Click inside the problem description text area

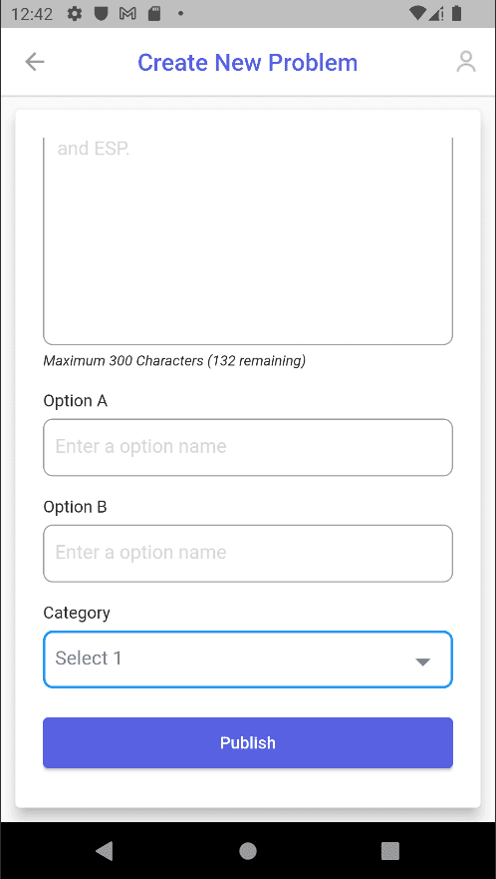(x=248, y=241)
